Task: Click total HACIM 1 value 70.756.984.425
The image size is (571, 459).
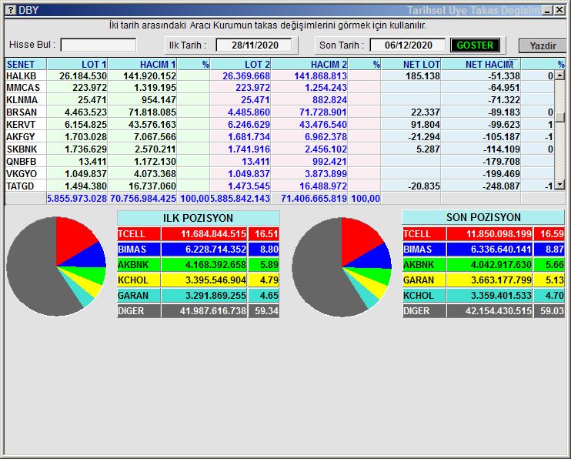Action: [143, 199]
